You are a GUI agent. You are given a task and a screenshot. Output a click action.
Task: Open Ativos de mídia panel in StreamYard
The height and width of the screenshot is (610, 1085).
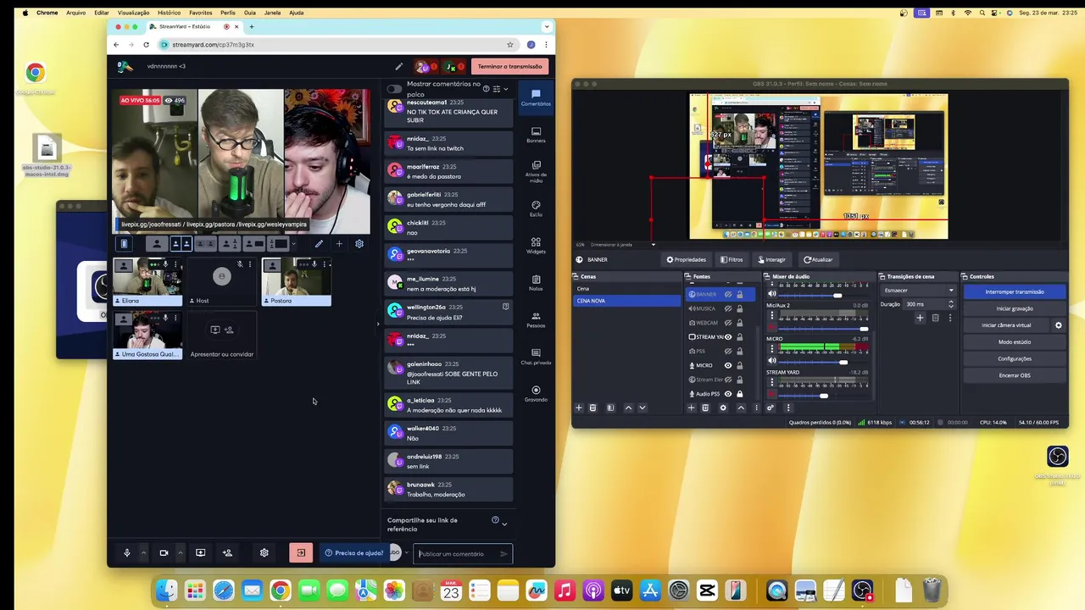tap(536, 171)
